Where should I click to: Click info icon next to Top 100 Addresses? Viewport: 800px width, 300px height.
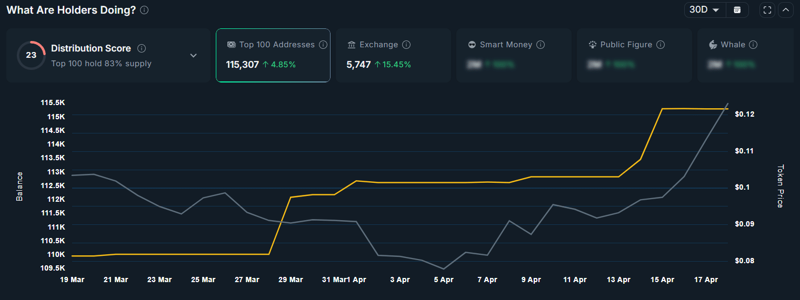[x=323, y=45]
